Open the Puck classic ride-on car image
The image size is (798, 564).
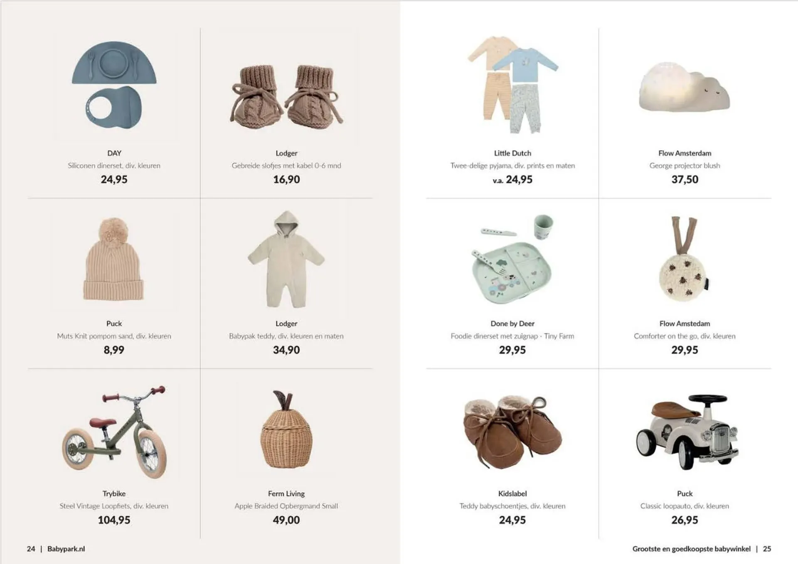(687, 432)
